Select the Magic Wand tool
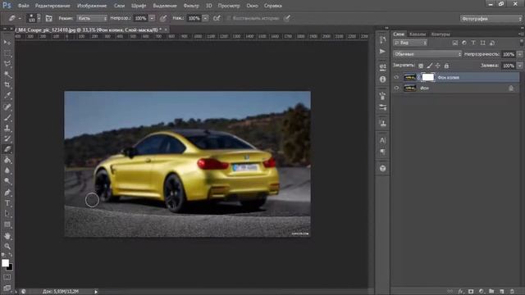 click(7, 75)
